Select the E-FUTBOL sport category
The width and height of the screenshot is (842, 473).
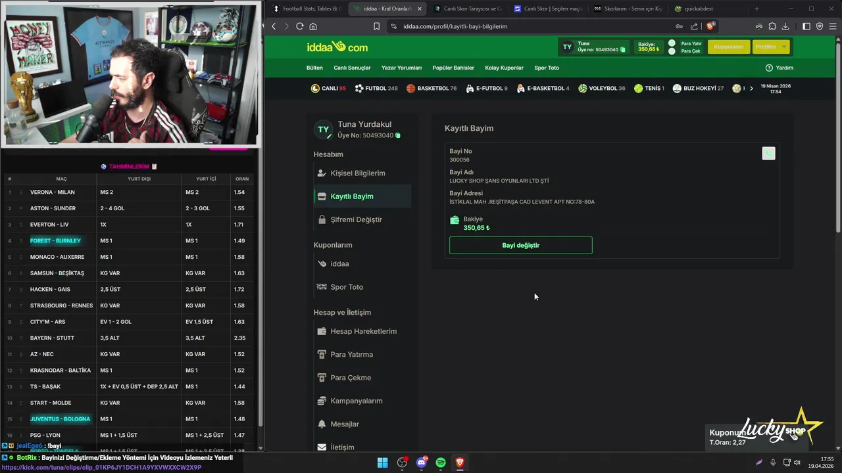click(x=487, y=88)
